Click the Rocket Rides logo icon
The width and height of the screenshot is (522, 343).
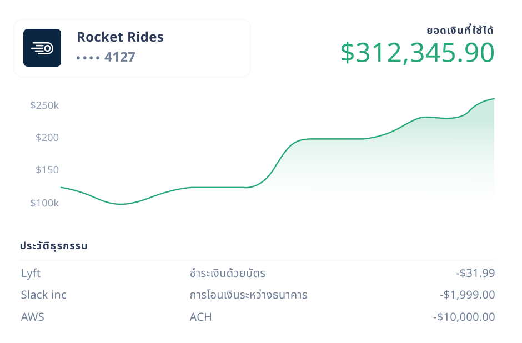click(42, 48)
